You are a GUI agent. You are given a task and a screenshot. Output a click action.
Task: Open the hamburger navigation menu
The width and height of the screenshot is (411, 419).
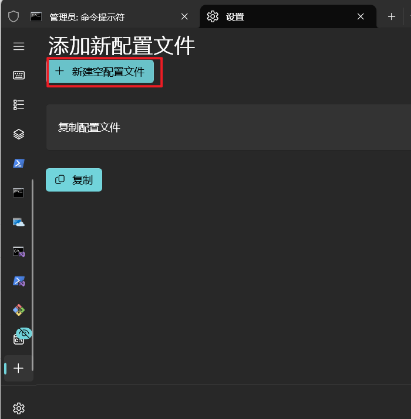pos(19,46)
